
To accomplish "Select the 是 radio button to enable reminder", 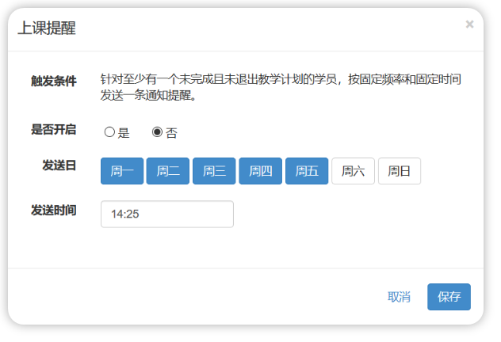I will (x=109, y=132).
